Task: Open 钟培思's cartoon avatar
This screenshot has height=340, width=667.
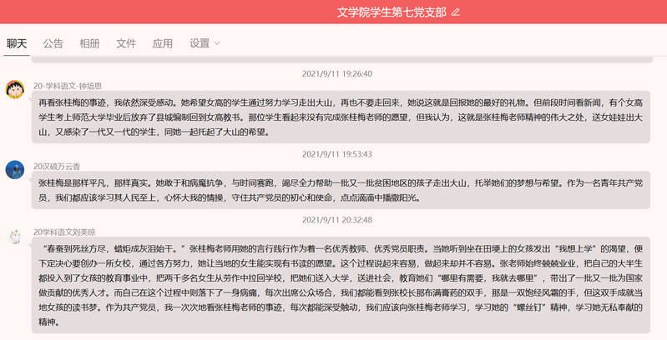Action: (14, 89)
